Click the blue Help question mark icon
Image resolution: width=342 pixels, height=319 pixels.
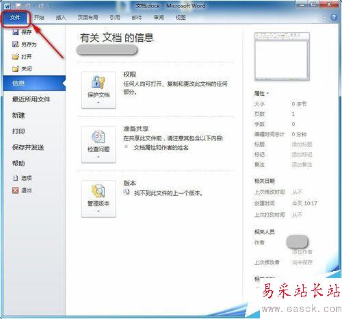334,17
